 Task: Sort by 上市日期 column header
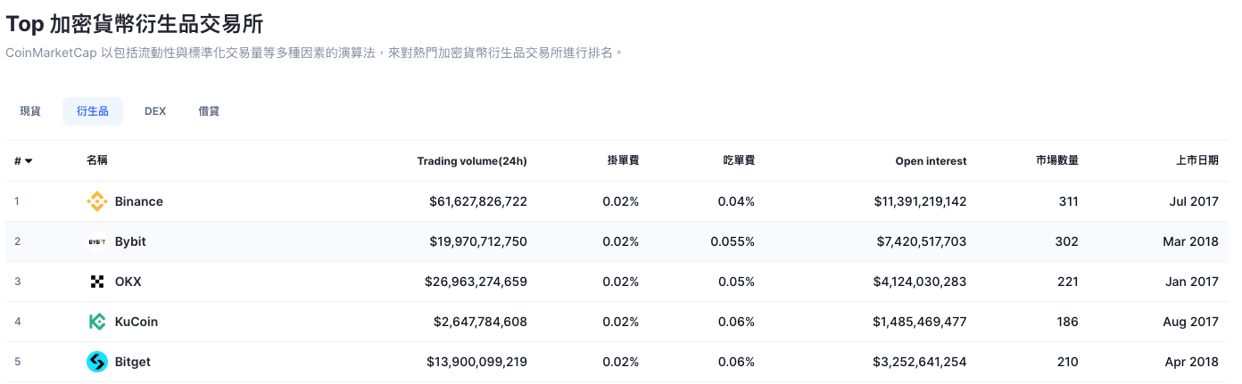point(1197,161)
